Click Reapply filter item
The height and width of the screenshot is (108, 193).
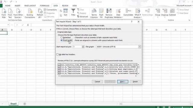pyautogui.click(x=82, y=13)
